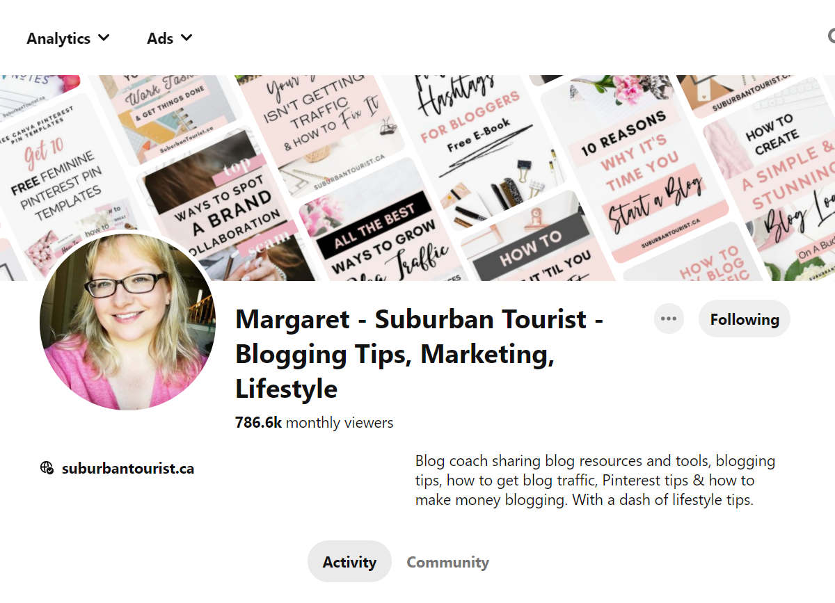Expand the Ads dropdown chevron
The image size is (835, 603).
click(186, 38)
